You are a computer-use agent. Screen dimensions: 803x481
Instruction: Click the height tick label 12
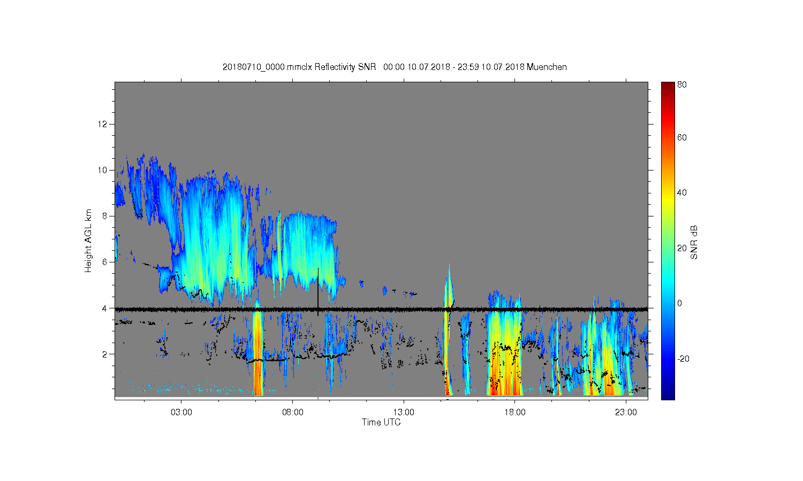103,124
